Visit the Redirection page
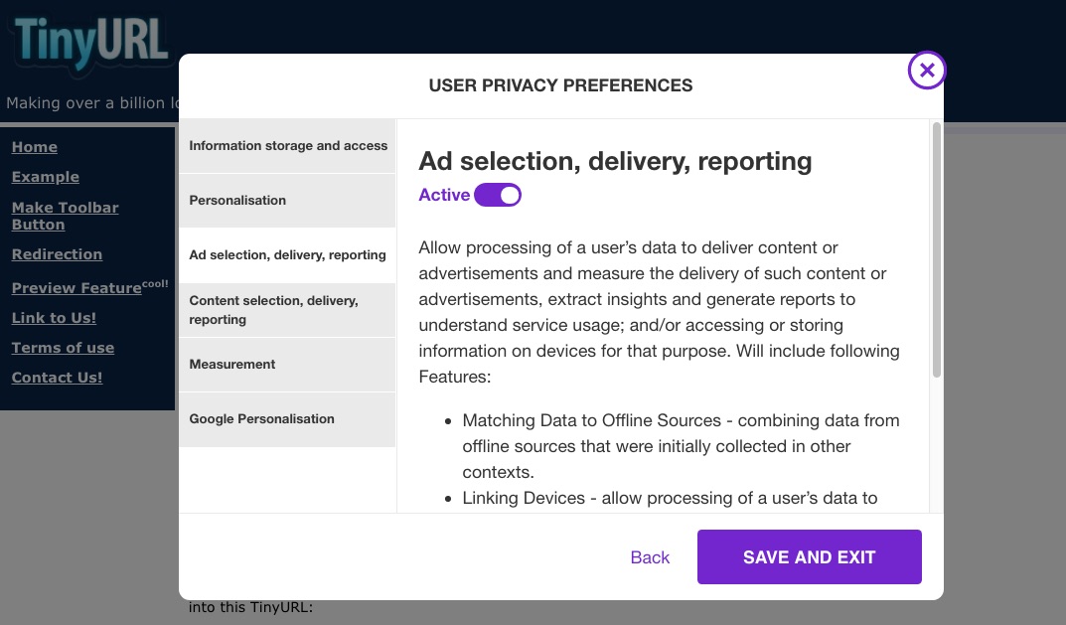1066x625 pixels. pyautogui.click(x=57, y=254)
